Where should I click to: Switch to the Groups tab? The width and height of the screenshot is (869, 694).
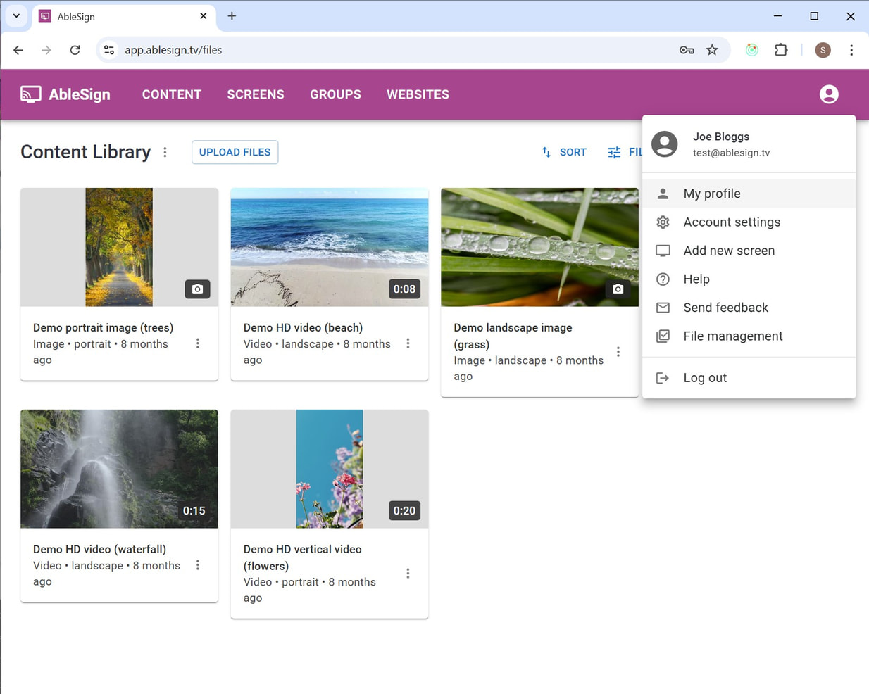pyautogui.click(x=335, y=94)
